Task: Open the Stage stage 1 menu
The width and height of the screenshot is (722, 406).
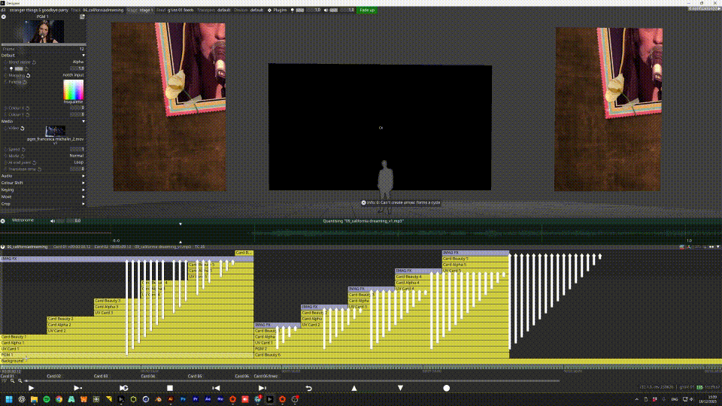Action: tap(140, 10)
